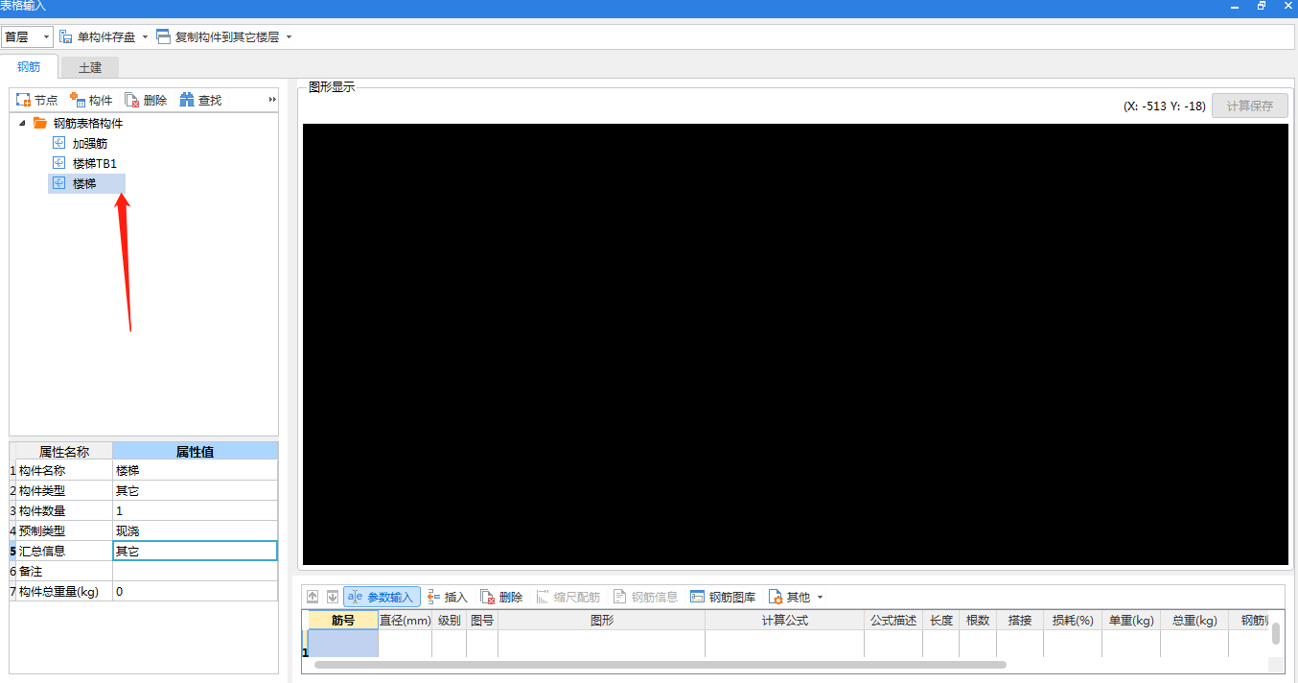Click the 损耗(%) column header

[1073, 621]
